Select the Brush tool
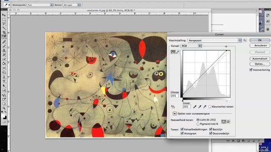The image size is (271, 152). pos(4,46)
